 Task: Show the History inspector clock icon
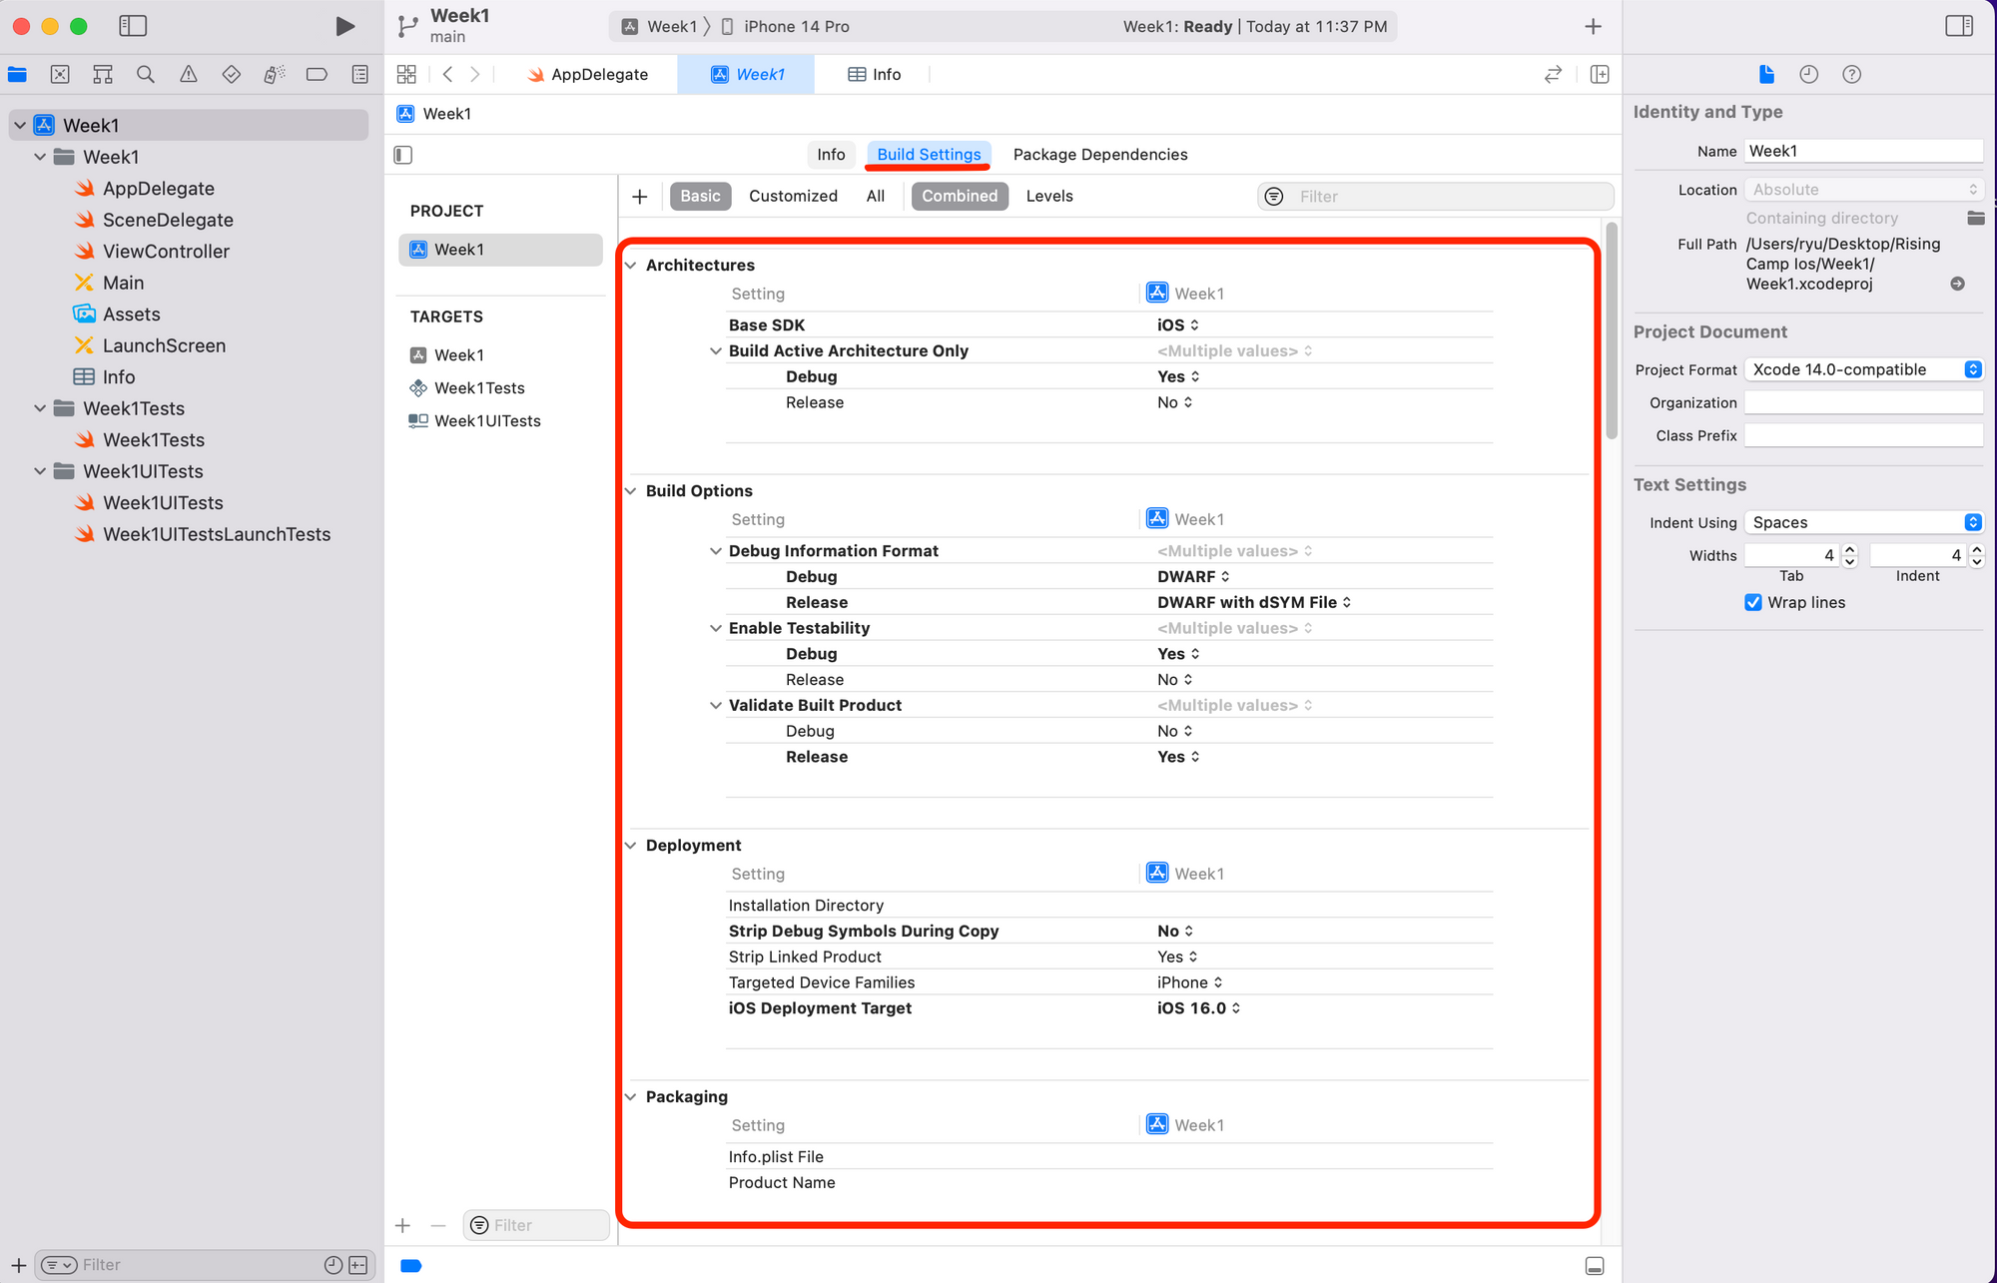point(1808,74)
